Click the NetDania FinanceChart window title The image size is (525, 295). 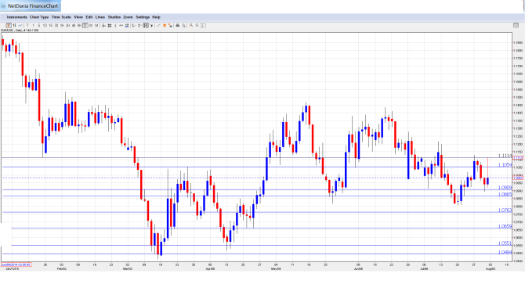(x=33, y=5)
